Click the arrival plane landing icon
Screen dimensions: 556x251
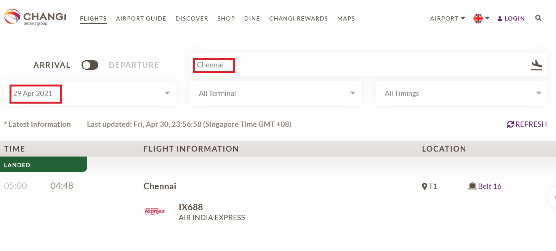537,65
